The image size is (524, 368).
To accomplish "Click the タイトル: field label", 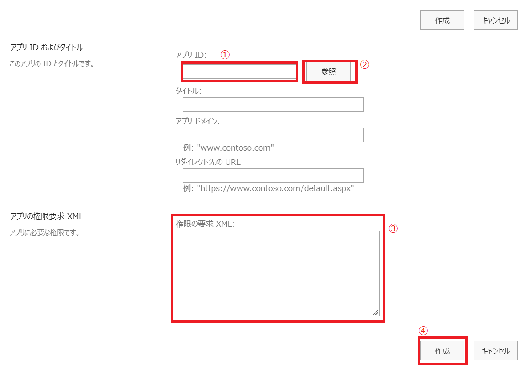I will pyautogui.click(x=189, y=91).
